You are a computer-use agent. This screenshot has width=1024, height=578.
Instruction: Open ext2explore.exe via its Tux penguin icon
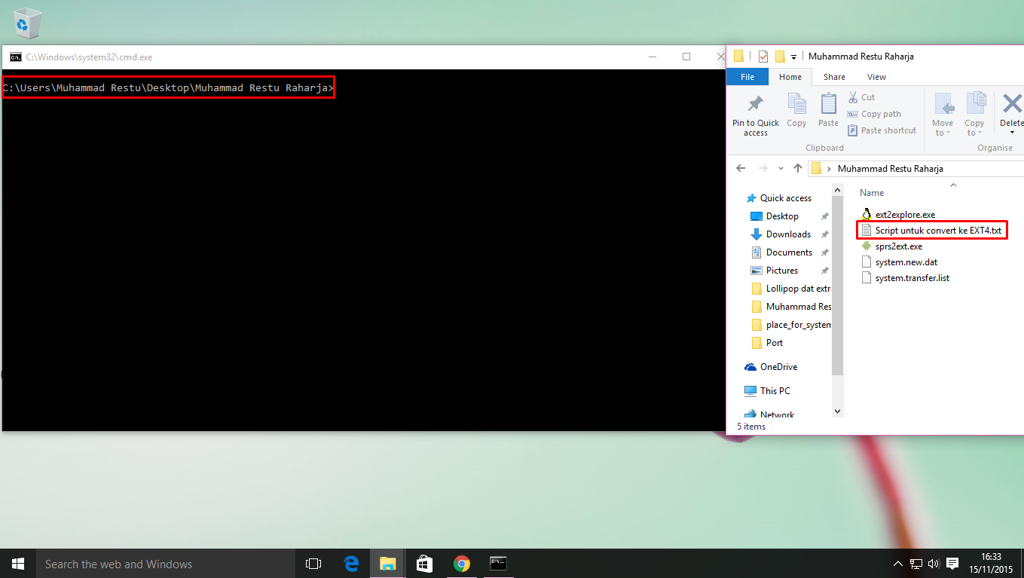pos(867,214)
